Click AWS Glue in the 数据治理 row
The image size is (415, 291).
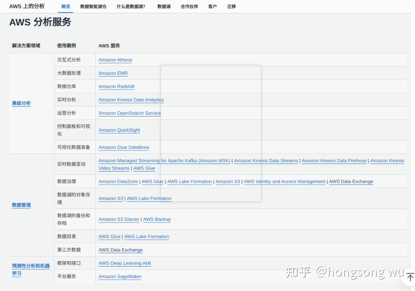click(x=152, y=181)
